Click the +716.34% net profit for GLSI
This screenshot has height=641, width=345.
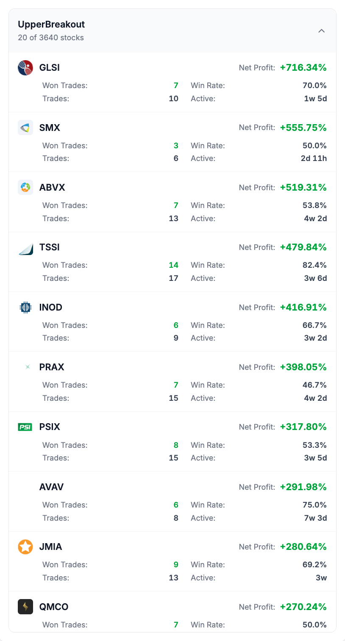point(303,67)
